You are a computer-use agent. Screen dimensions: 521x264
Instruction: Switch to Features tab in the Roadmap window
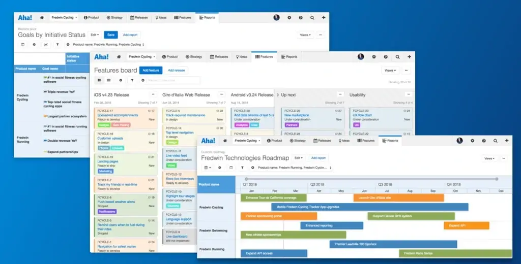[366, 141]
